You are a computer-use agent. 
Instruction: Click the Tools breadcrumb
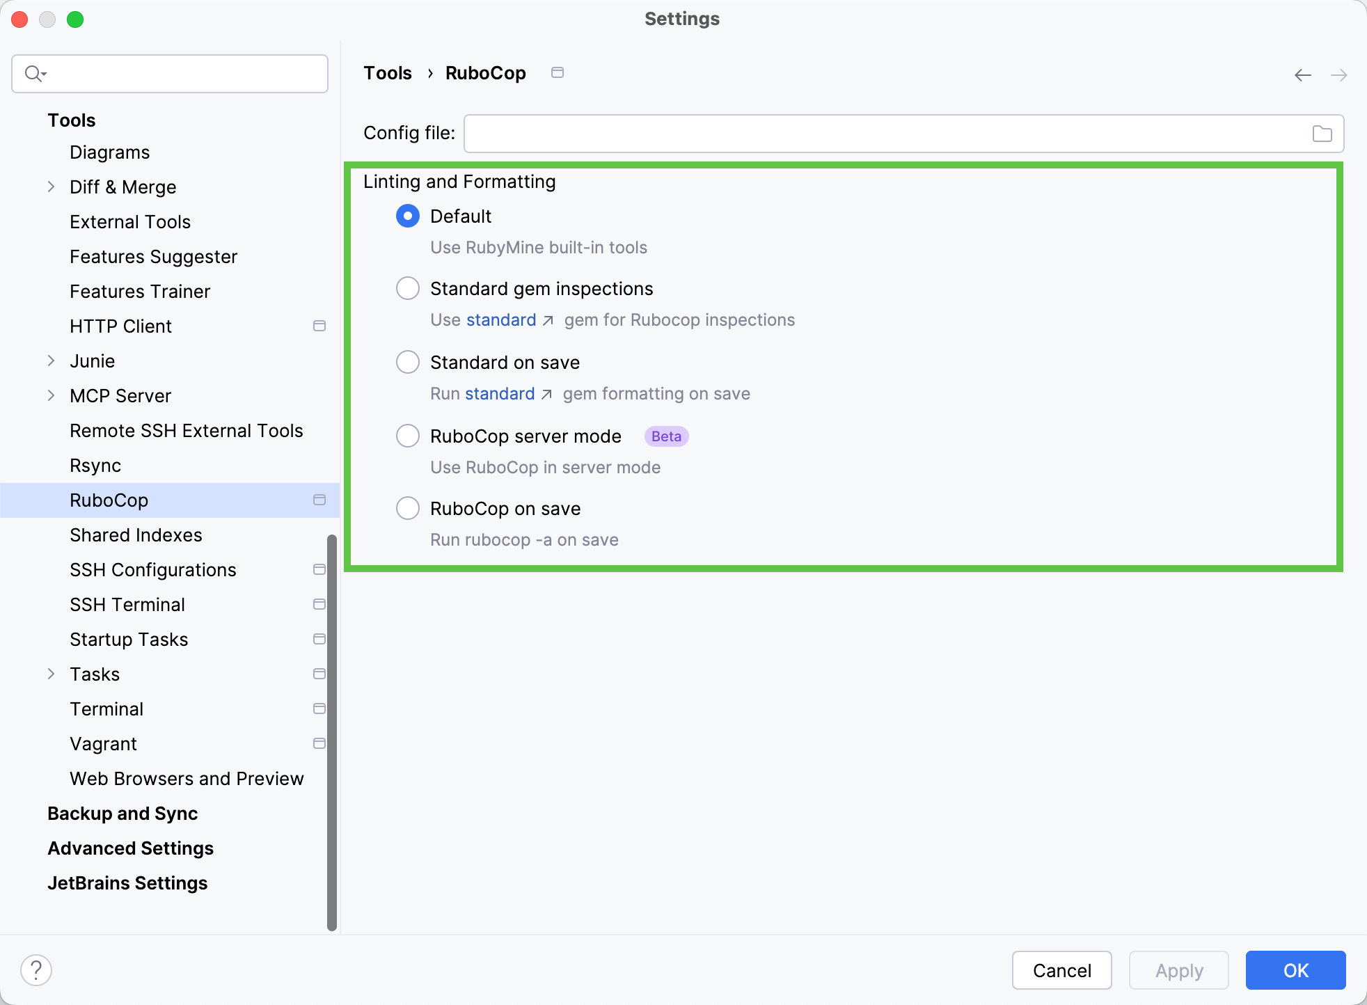tap(387, 72)
